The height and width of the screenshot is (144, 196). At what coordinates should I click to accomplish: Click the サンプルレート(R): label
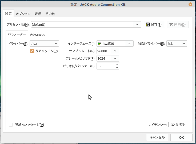tap(82, 51)
